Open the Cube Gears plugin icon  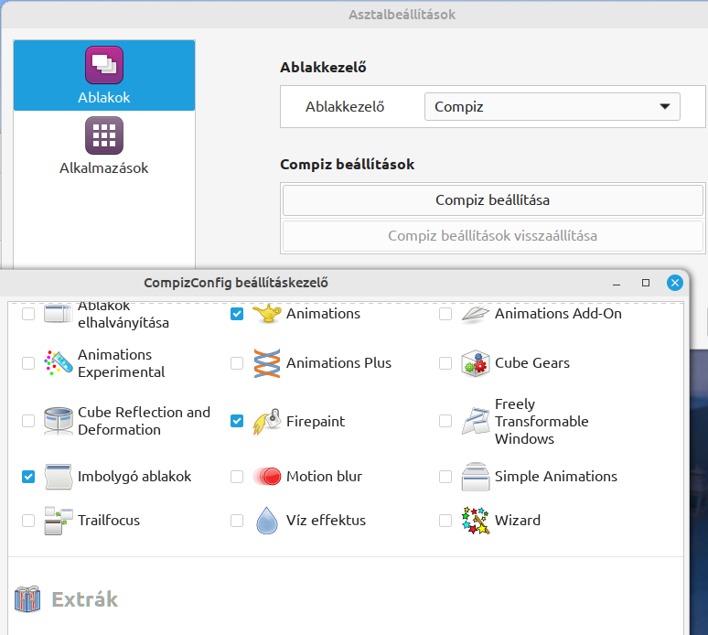(x=475, y=363)
